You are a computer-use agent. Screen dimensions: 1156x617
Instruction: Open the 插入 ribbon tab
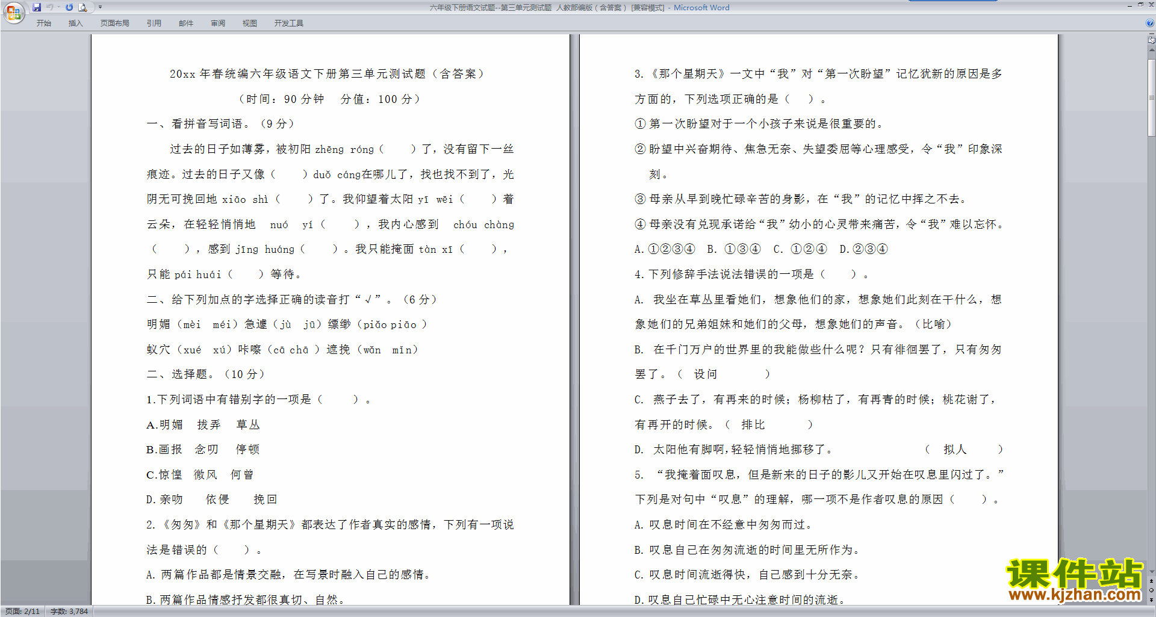75,23
